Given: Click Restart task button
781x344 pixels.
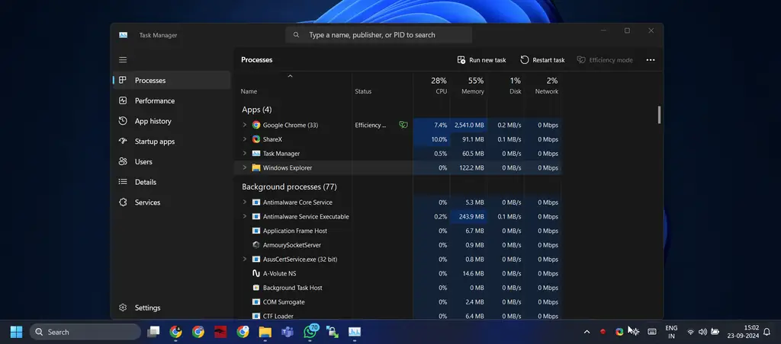Looking at the screenshot, I should click(x=542, y=60).
